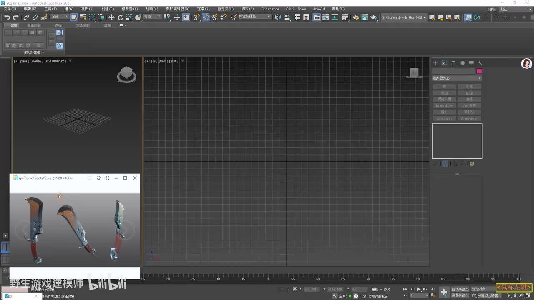The height and width of the screenshot is (300, 534).
Task: Click the 添加时间标记 label in status bar
Action: click(x=378, y=296)
